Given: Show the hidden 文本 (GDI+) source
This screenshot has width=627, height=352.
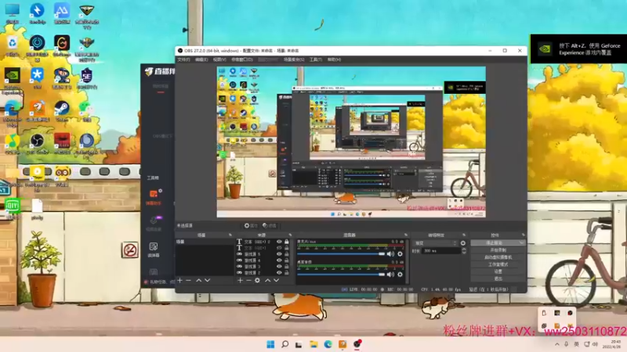Looking at the screenshot, I should pos(279,248).
